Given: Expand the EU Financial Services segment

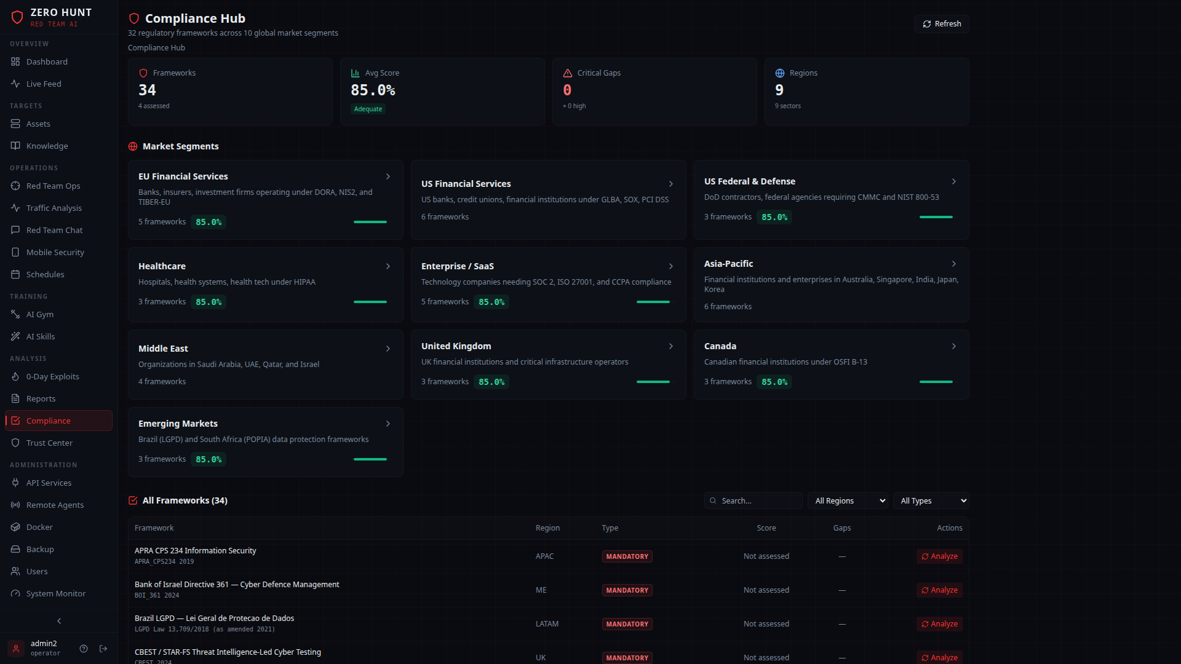Looking at the screenshot, I should 388,176.
